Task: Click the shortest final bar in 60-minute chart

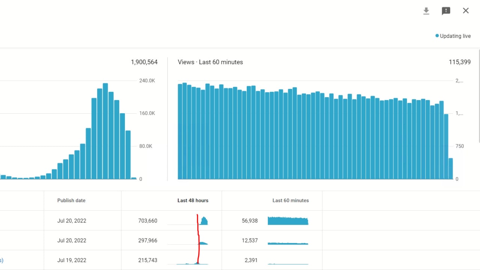Action: point(451,169)
